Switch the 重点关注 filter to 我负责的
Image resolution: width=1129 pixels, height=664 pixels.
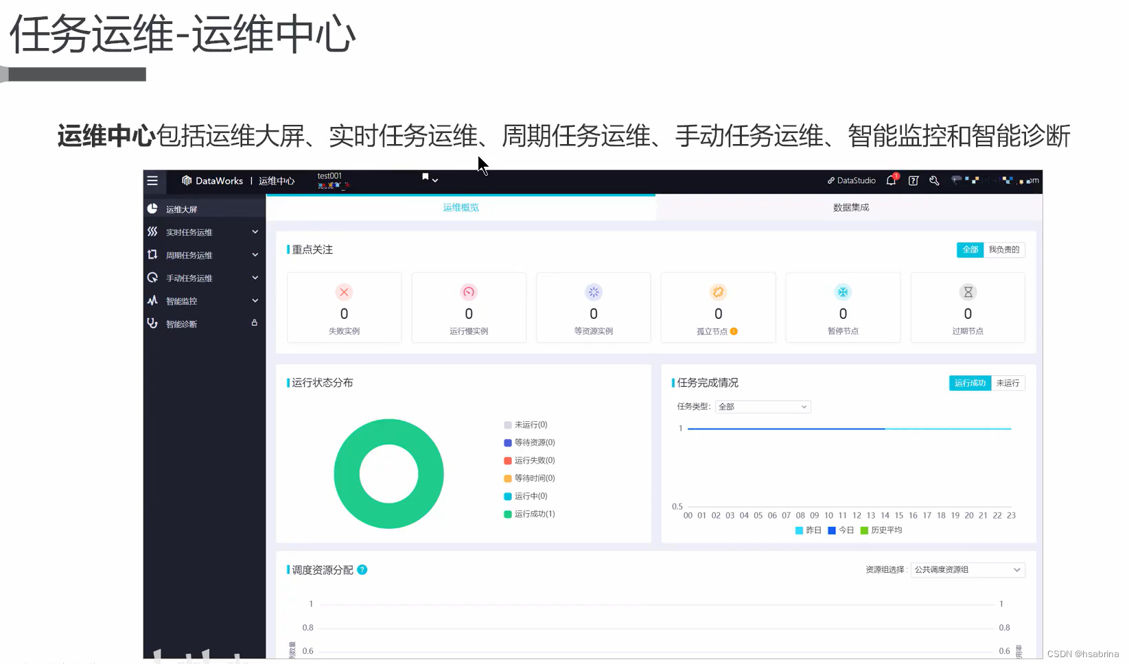1003,250
